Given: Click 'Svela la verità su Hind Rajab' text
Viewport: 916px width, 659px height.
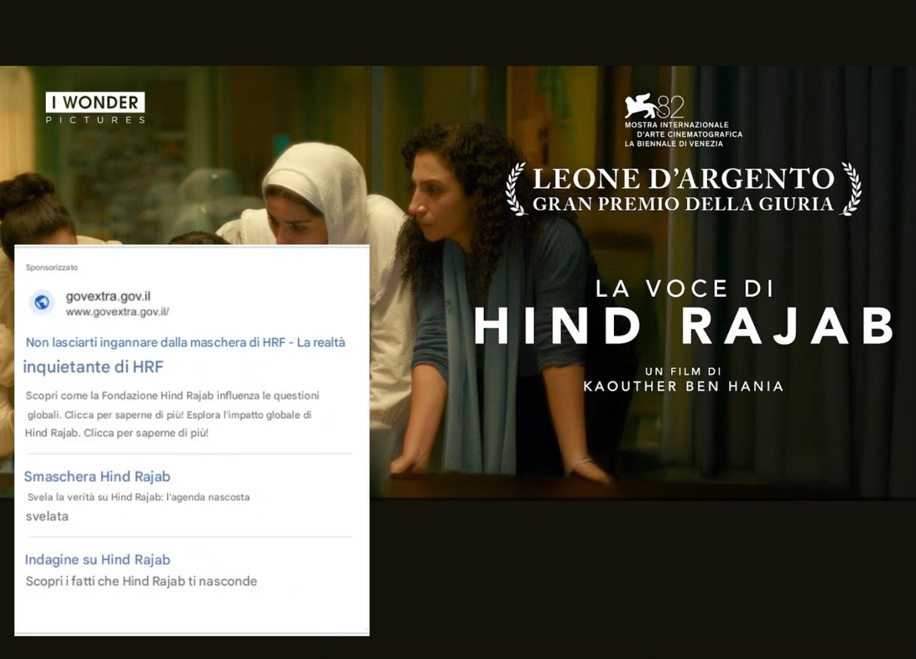Looking at the screenshot, I should click(x=138, y=497).
